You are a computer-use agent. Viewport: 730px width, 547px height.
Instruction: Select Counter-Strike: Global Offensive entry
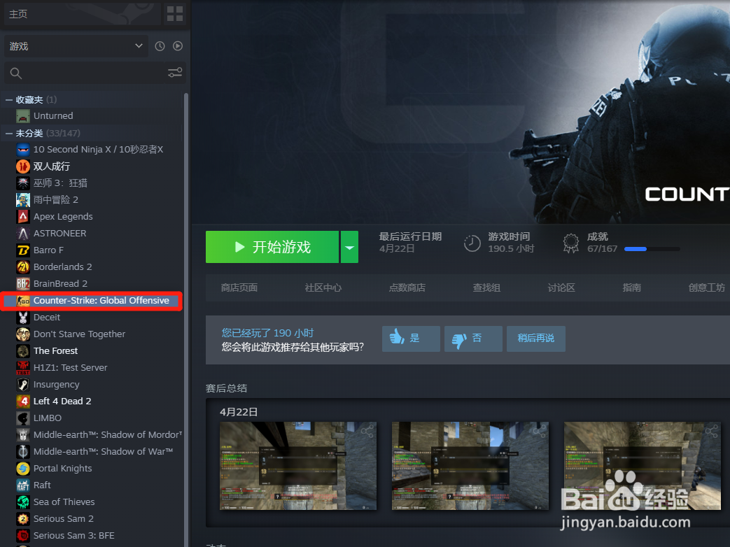(91, 301)
